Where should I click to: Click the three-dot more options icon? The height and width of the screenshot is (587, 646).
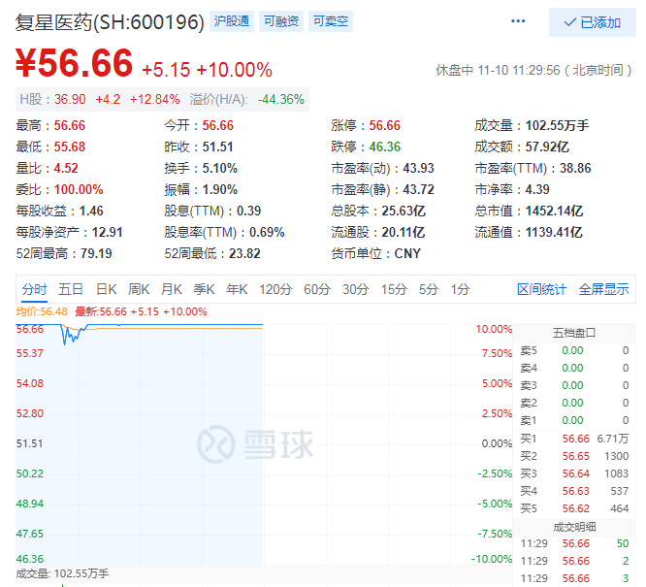point(520,21)
